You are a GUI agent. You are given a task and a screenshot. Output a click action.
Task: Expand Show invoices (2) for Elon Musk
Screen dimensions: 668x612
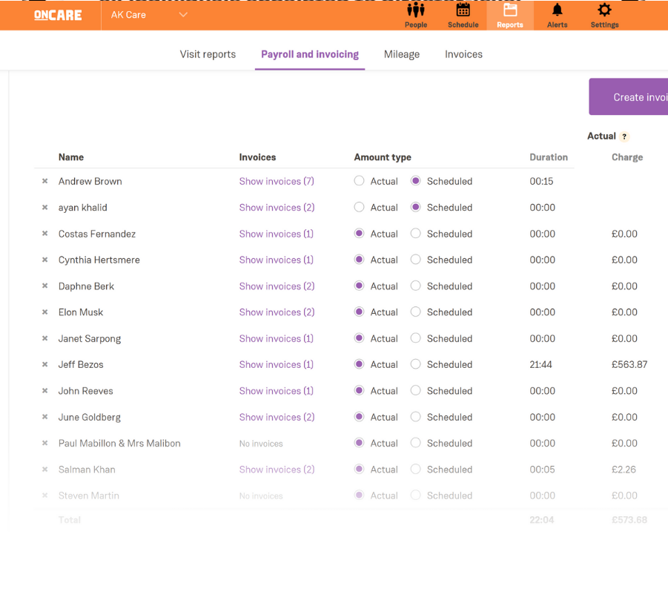pos(277,312)
